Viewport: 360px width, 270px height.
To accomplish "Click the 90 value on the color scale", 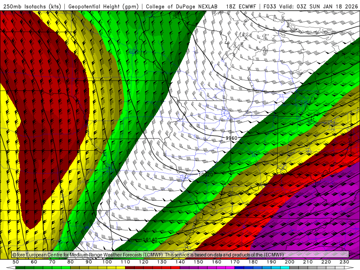I will click(x=89, y=262).
